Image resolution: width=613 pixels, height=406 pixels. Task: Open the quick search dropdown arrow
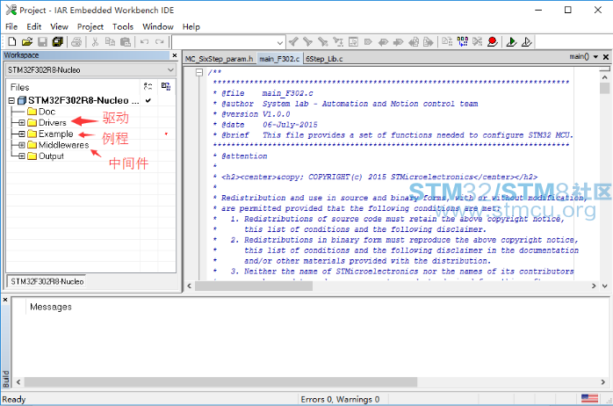[x=280, y=42]
